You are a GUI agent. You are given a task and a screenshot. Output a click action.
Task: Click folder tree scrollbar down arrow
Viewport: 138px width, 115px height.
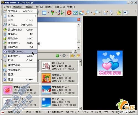pyautogui.click(x=79, y=48)
